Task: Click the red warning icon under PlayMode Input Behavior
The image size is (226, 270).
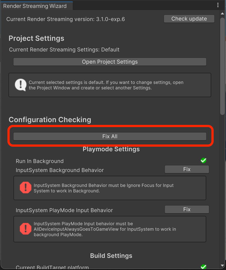Action: pos(25,229)
